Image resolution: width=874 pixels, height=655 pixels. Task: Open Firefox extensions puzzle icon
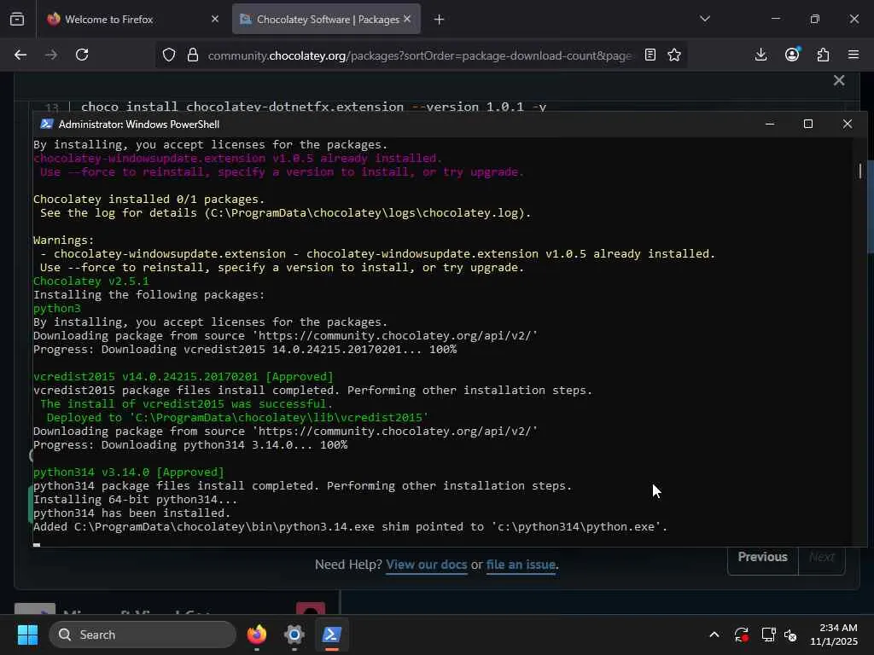(x=823, y=55)
